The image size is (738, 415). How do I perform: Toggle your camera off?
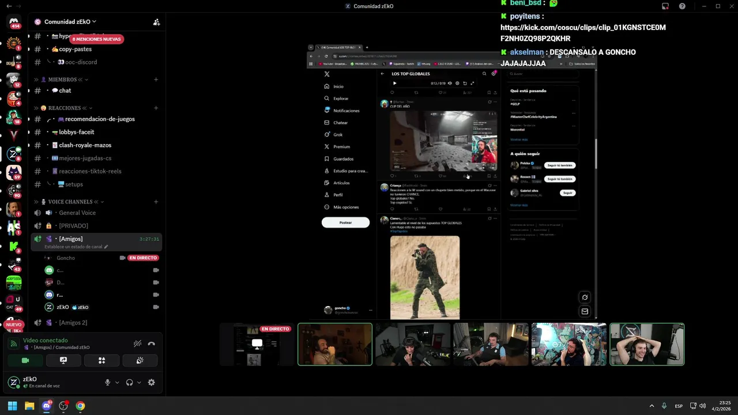pos(25,360)
